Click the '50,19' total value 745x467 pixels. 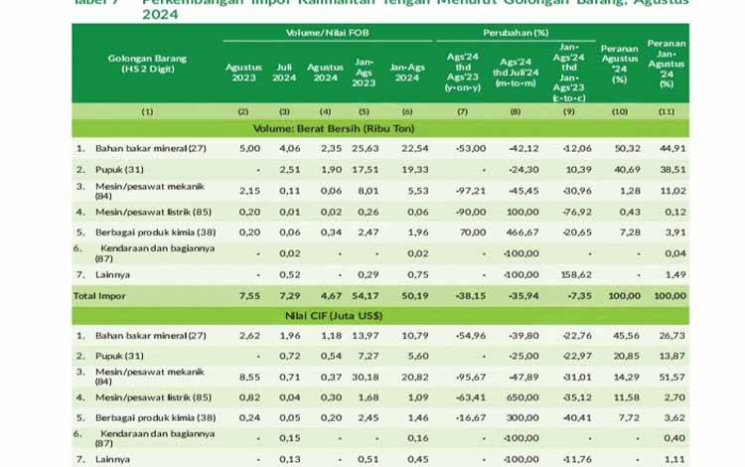tap(415, 296)
